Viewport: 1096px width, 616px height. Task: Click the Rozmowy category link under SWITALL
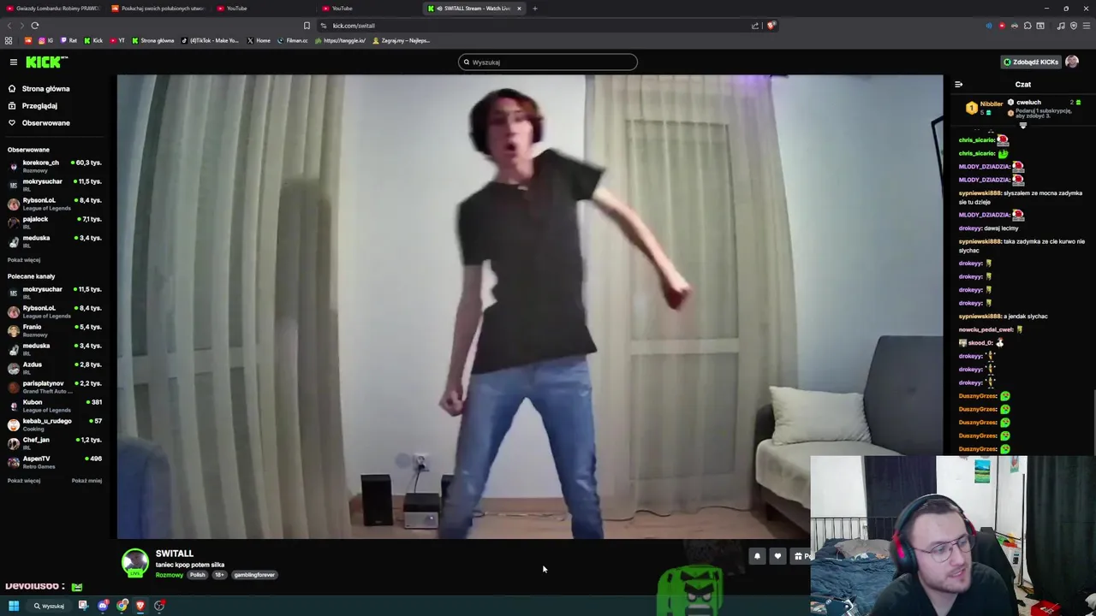tap(169, 575)
